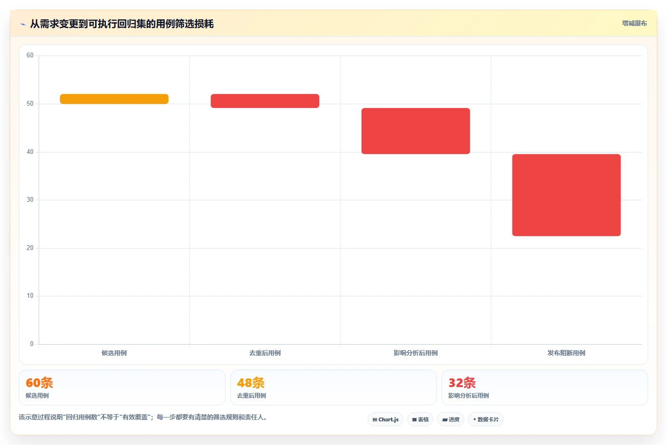This screenshot has height=445, width=667.
Task: Click the x-axis label 去重后用例
Action: coord(265,353)
